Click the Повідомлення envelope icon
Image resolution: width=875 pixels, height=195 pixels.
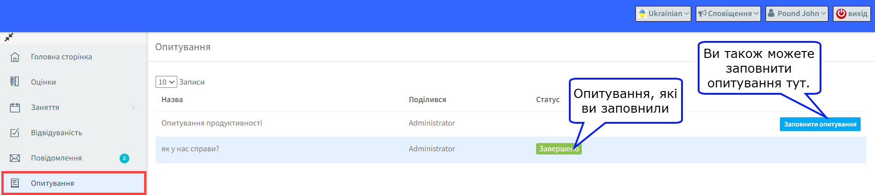point(15,158)
